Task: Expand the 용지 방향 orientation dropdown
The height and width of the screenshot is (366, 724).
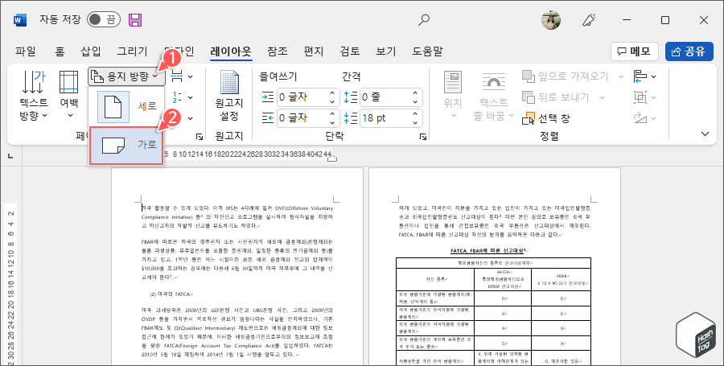Action: click(126, 76)
